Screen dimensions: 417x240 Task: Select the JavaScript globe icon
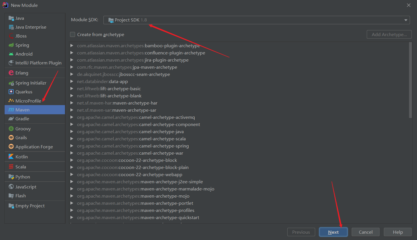(11, 187)
